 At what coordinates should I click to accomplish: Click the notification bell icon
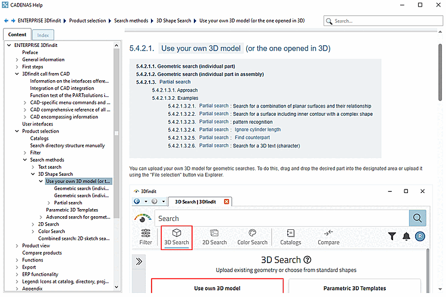click(x=407, y=236)
